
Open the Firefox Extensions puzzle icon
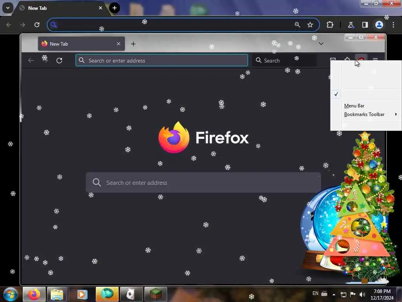point(347,59)
